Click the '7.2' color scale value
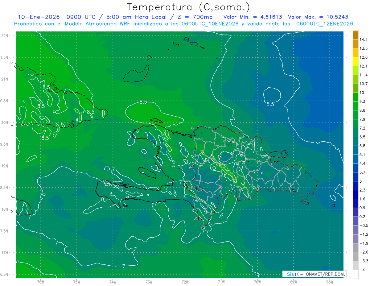 pos(362,128)
